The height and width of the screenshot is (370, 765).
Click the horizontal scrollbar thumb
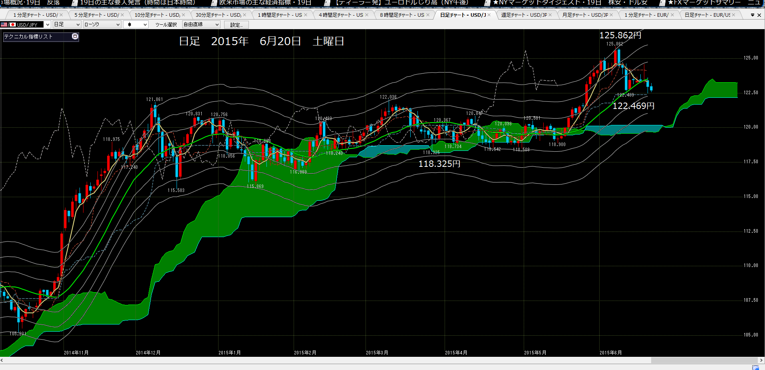(x=704, y=360)
